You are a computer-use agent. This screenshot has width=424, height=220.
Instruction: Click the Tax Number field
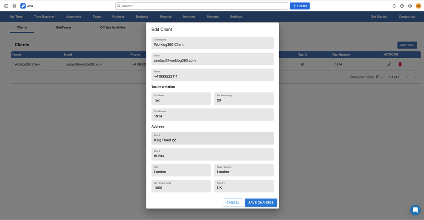[213, 114]
